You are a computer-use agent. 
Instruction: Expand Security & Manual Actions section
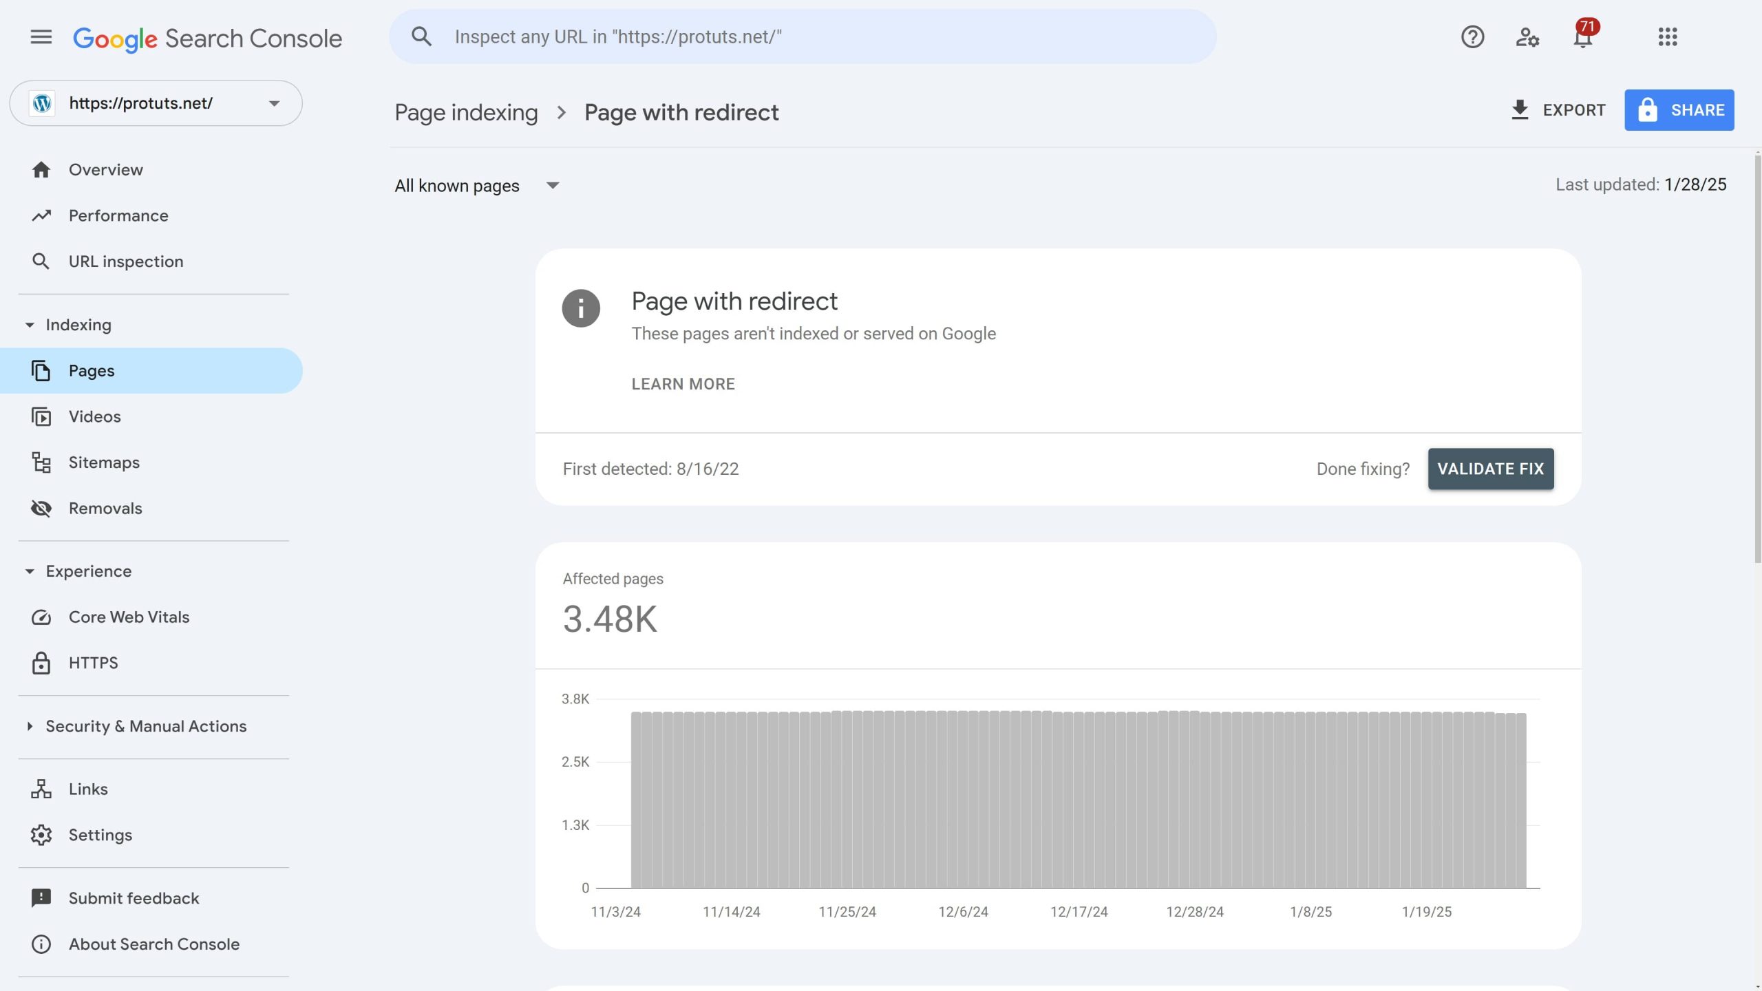pos(30,726)
